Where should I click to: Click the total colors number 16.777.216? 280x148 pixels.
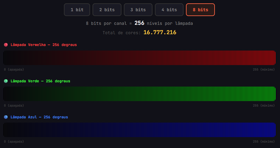(x=160, y=32)
